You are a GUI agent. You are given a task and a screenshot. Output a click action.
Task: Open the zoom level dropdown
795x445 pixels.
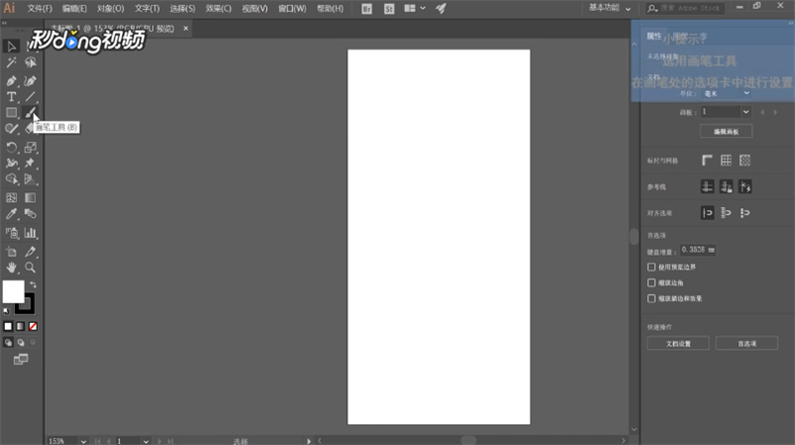pos(83,441)
